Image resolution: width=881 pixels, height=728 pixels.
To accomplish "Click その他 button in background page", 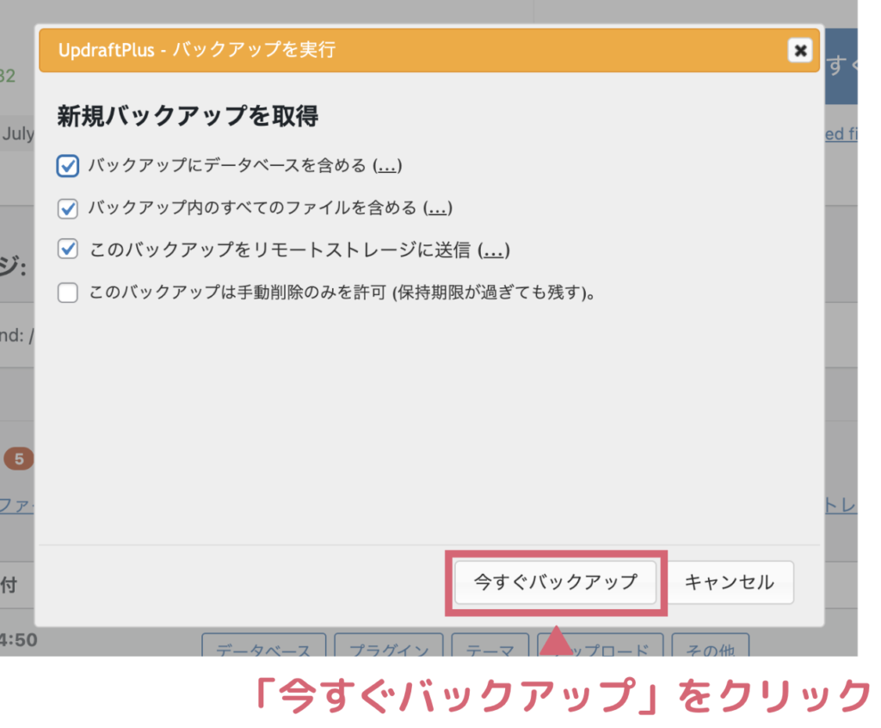I will (x=710, y=645).
